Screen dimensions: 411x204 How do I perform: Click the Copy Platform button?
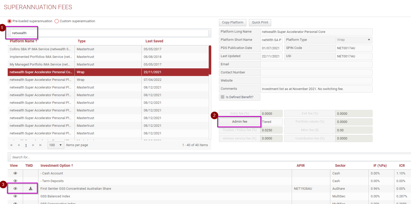(233, 22)
